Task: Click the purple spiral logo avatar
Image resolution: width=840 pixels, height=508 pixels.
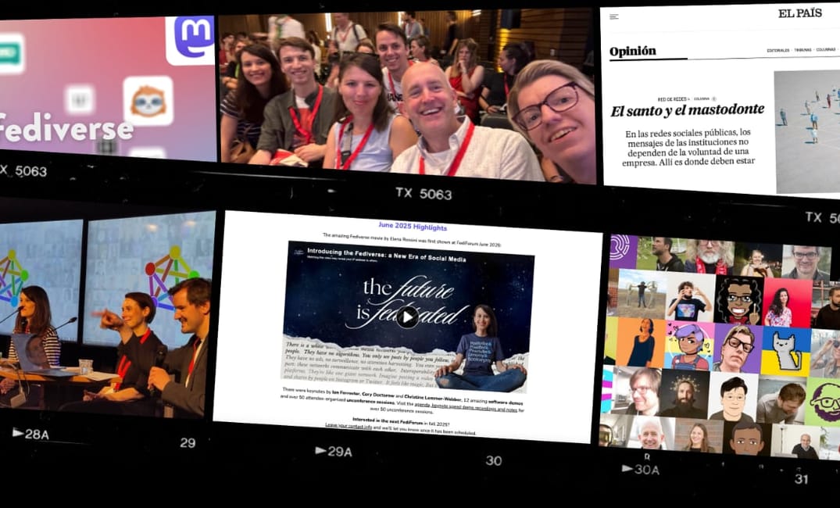Action: point(623,251)
